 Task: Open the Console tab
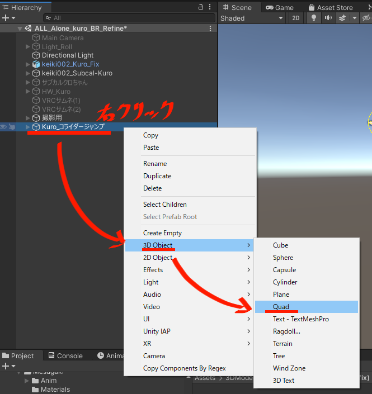click(x=65, y=355)
